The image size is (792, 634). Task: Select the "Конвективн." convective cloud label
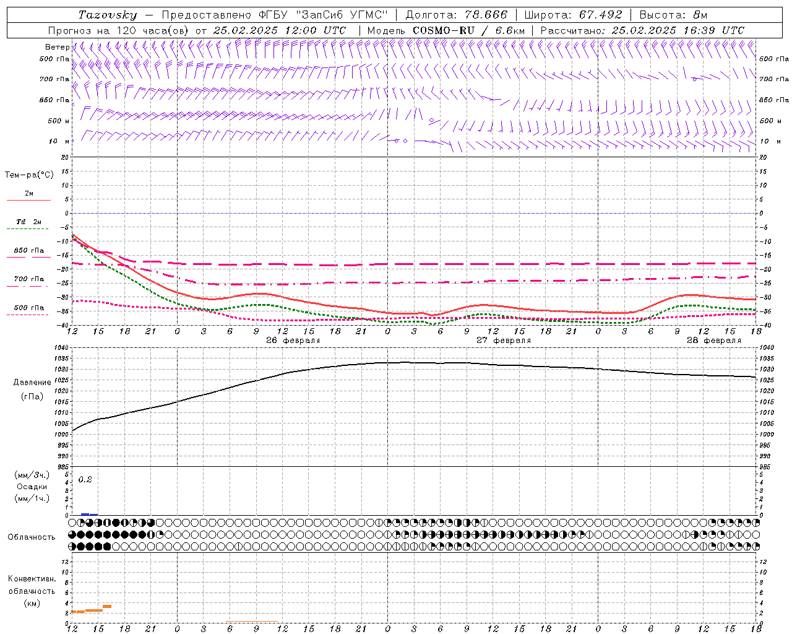(32, 579)
